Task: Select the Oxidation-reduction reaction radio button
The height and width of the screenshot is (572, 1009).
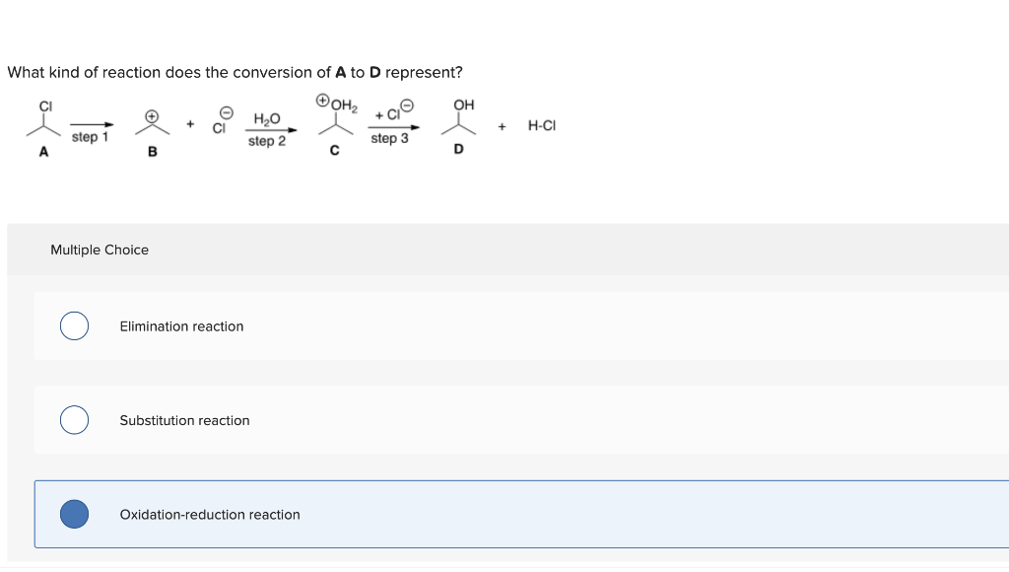Action: coord(74,514)
